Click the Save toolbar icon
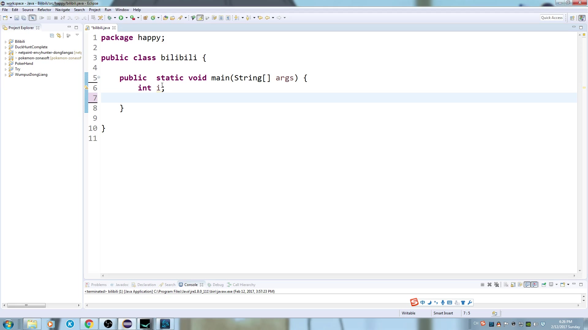The width and height of the screenshot is (588, 330). point(17,18)
